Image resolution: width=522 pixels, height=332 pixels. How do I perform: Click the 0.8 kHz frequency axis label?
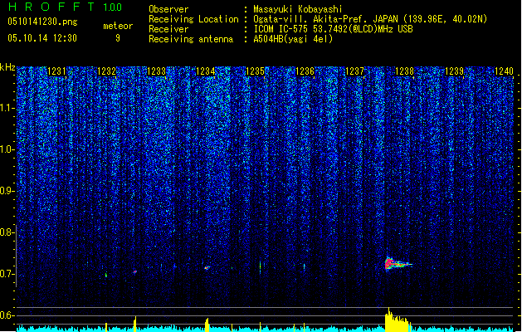coord(7,232)
